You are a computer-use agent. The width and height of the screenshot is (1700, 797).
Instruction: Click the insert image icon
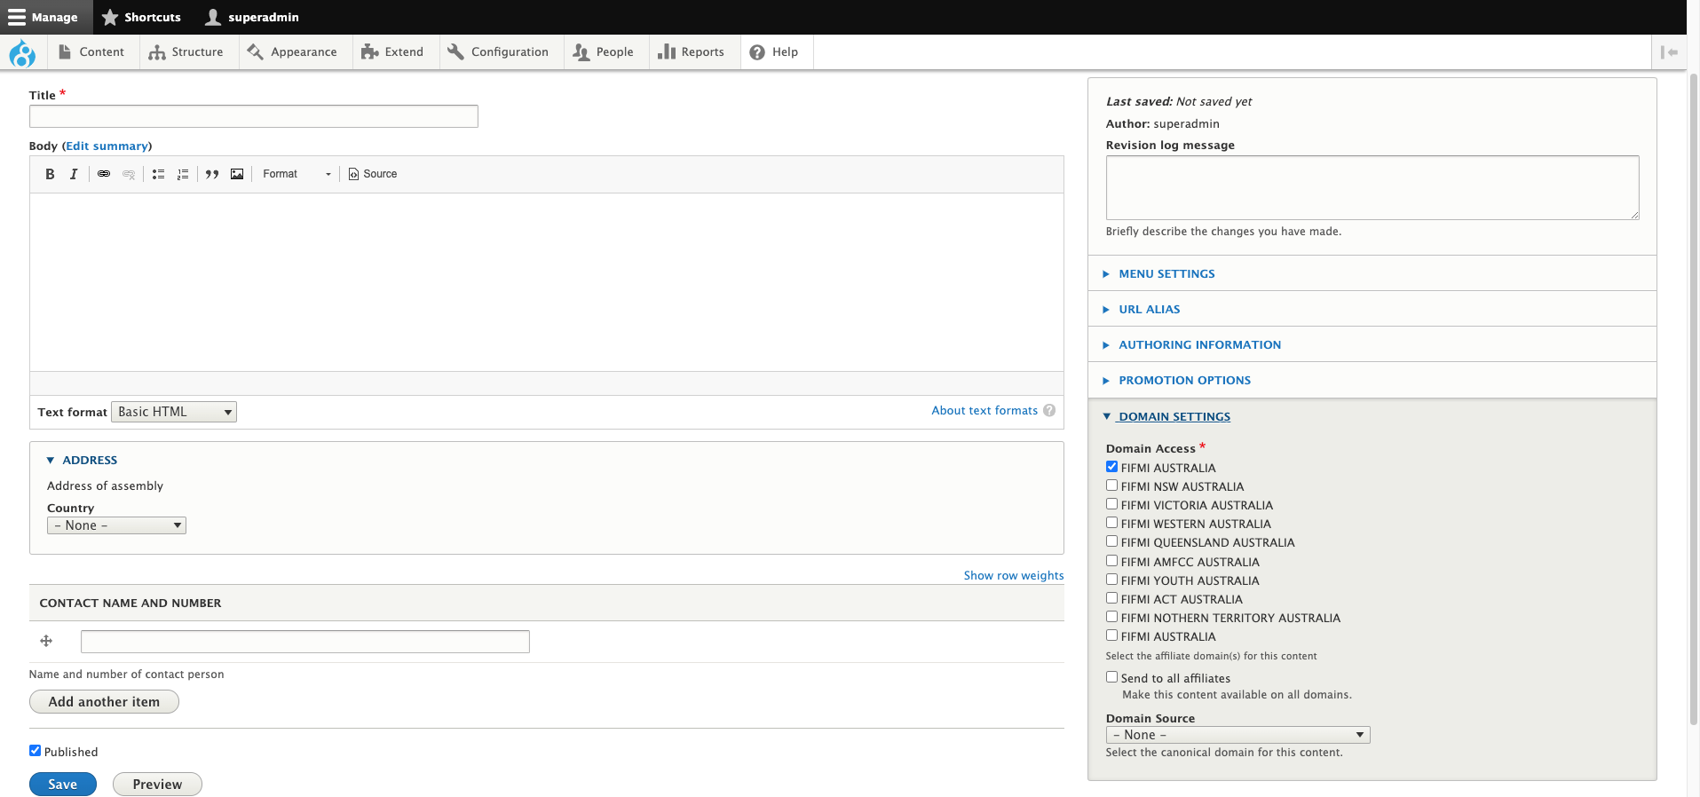click(x=237, y=174)
